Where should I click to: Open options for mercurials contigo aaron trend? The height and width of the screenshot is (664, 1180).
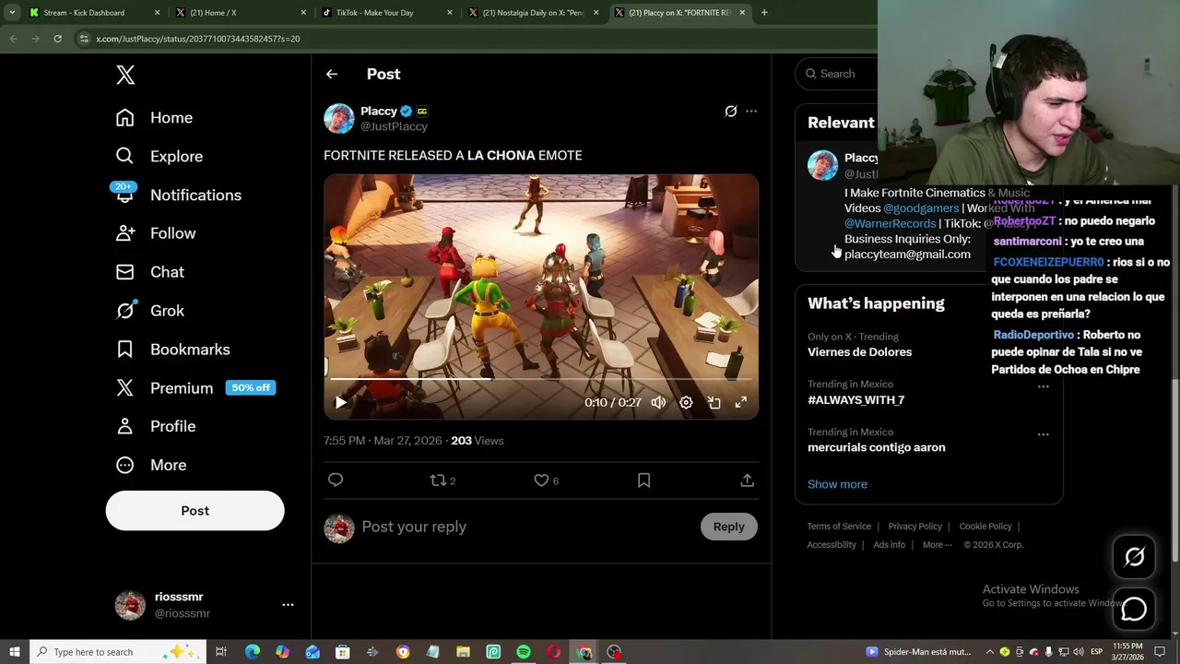(1043, 434)
